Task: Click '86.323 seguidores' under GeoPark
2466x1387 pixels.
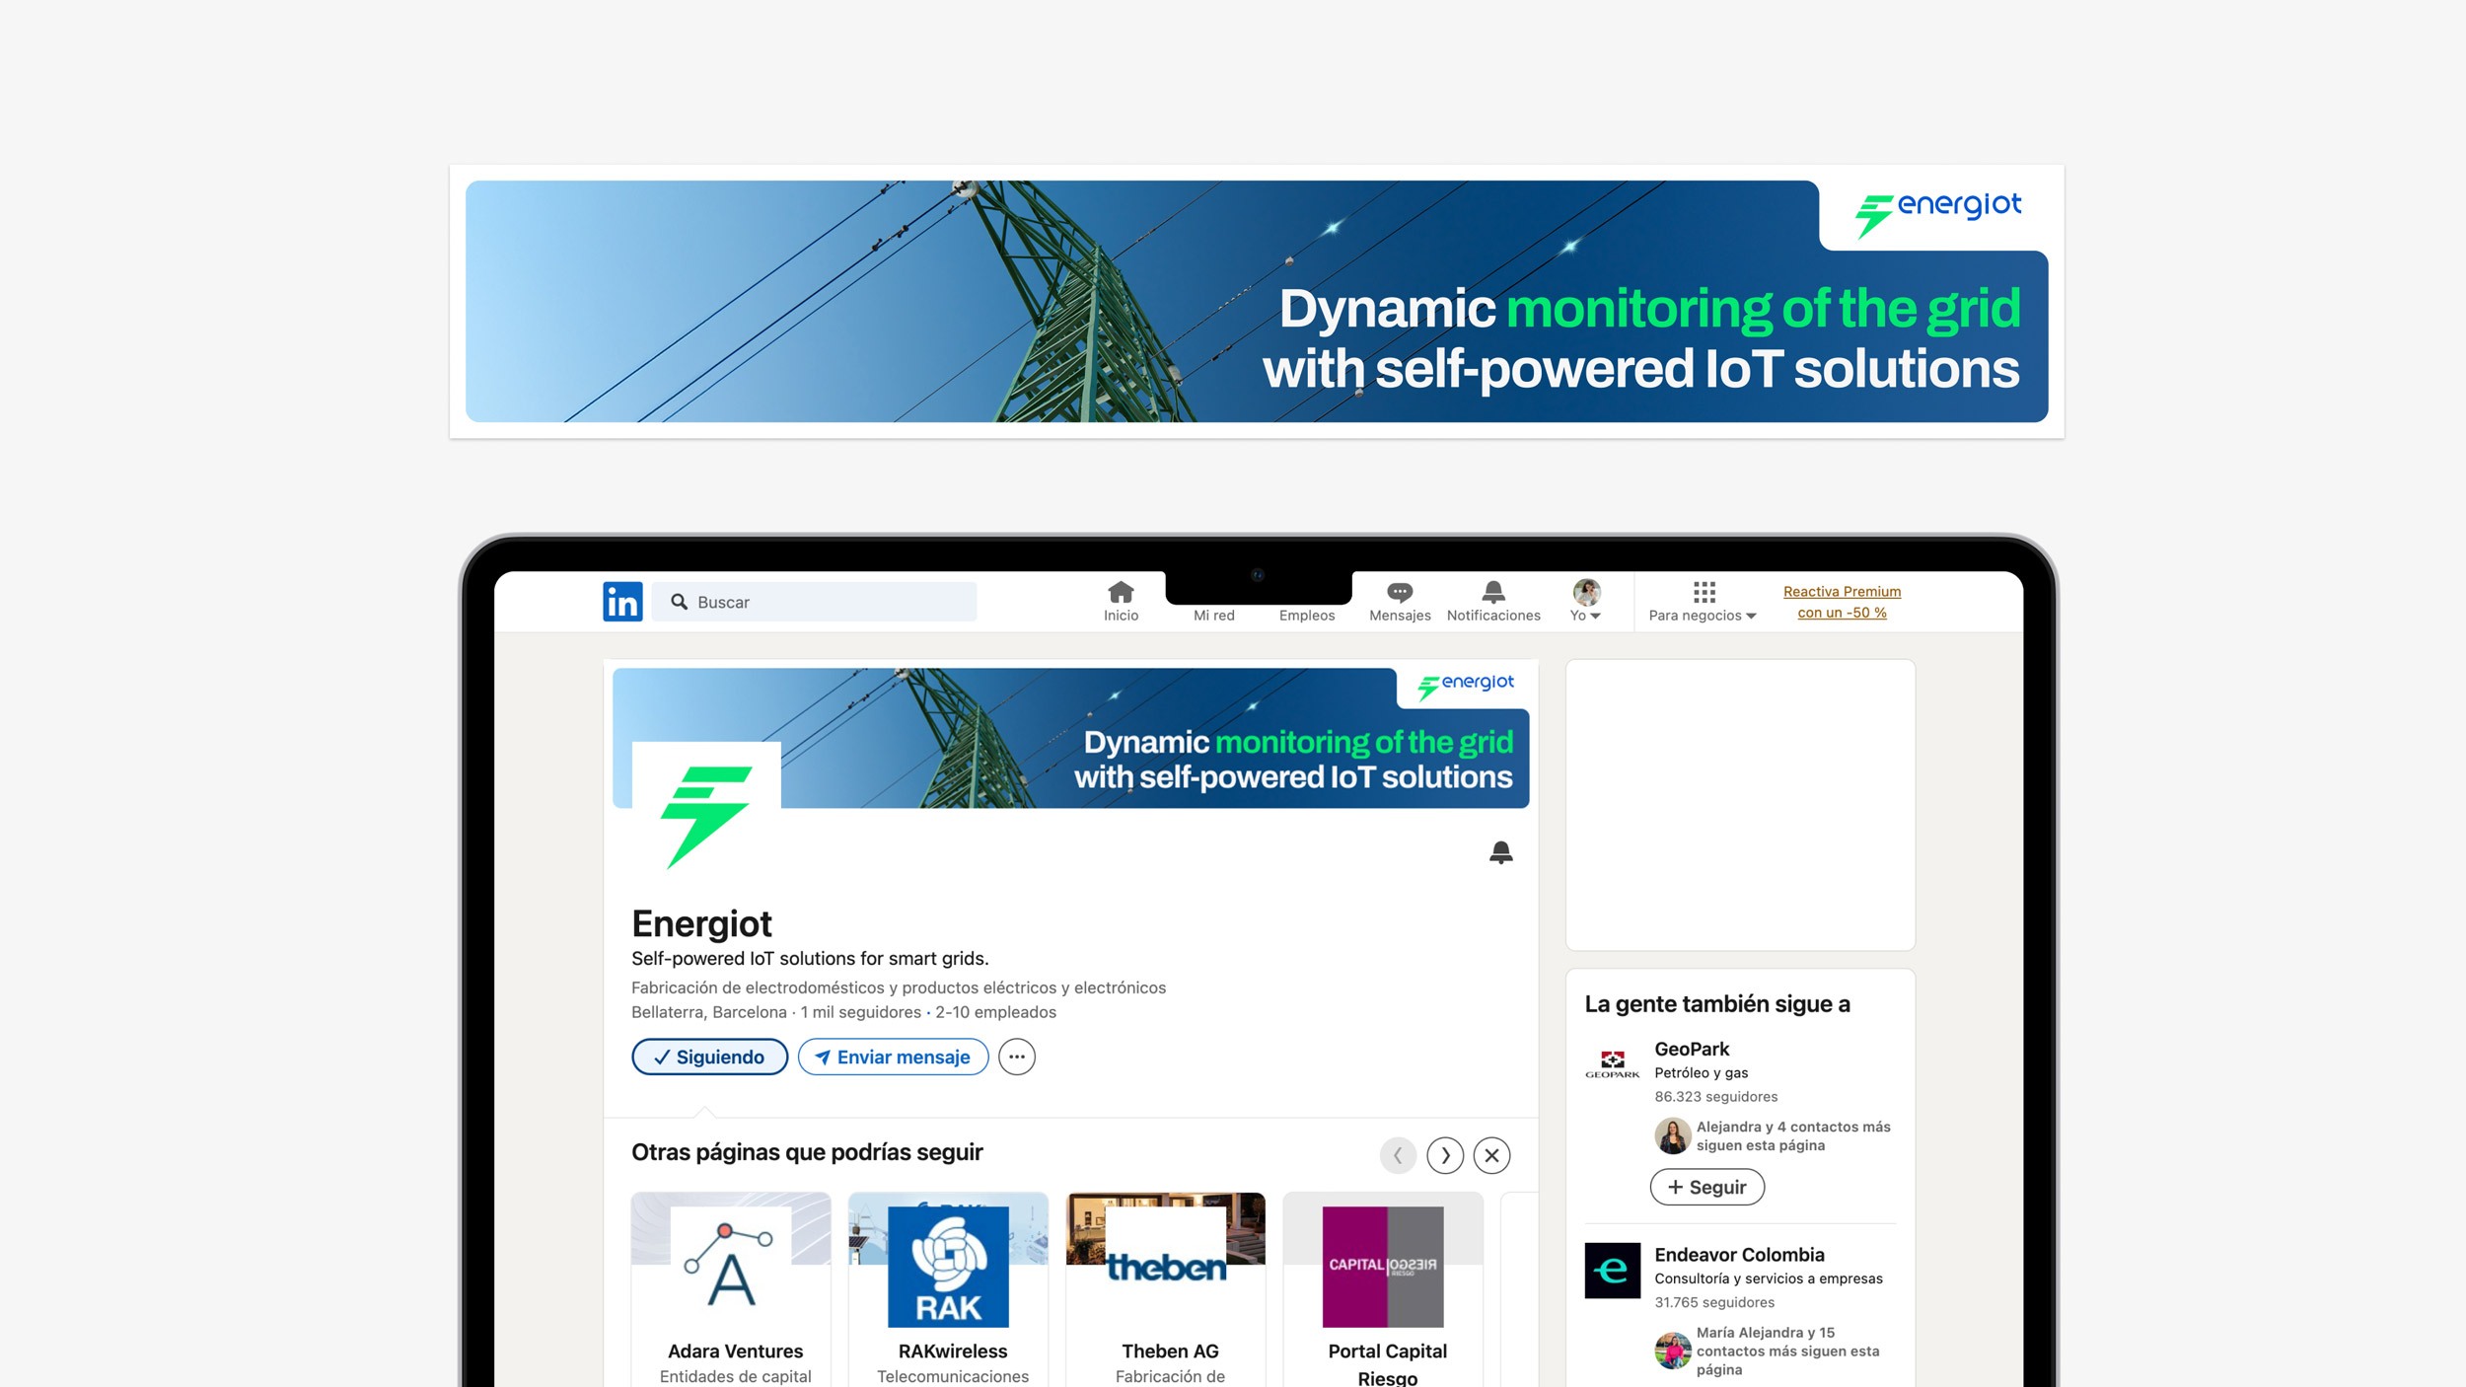Action: (1715, 1097)
